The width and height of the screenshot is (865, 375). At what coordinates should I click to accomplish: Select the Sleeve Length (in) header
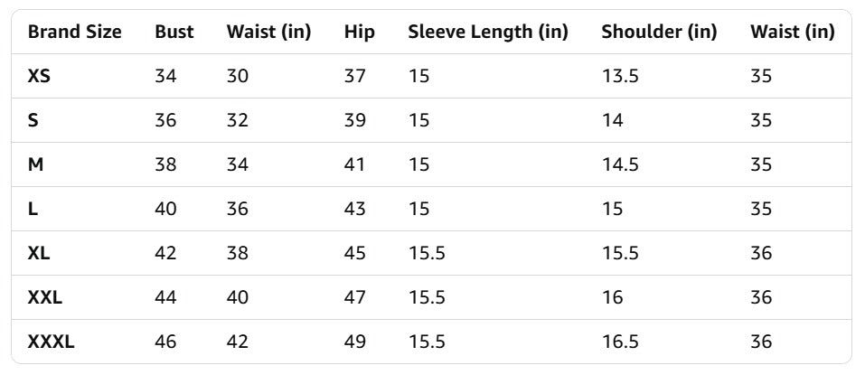[x=488, y=32]
